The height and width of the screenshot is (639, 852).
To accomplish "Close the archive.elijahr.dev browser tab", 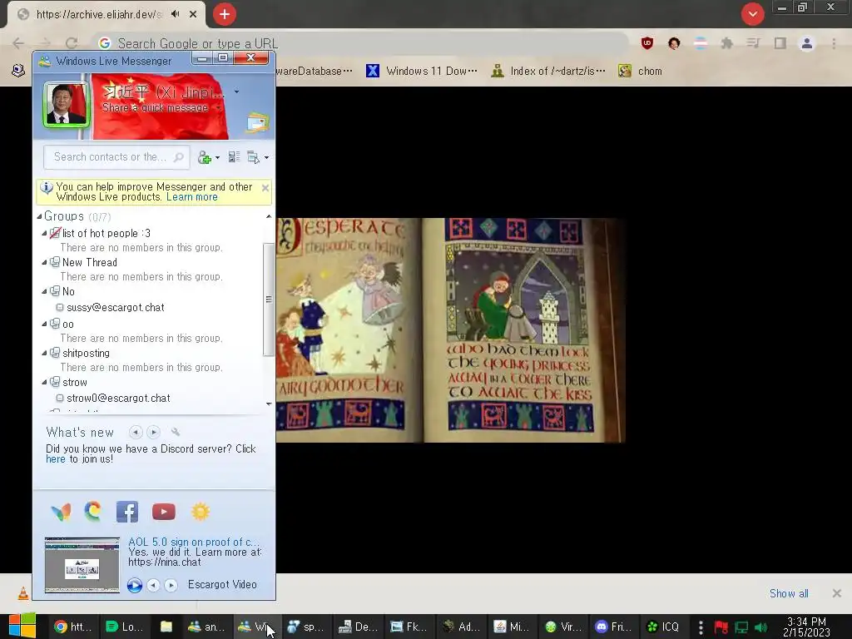I will (x=193, y=14).
